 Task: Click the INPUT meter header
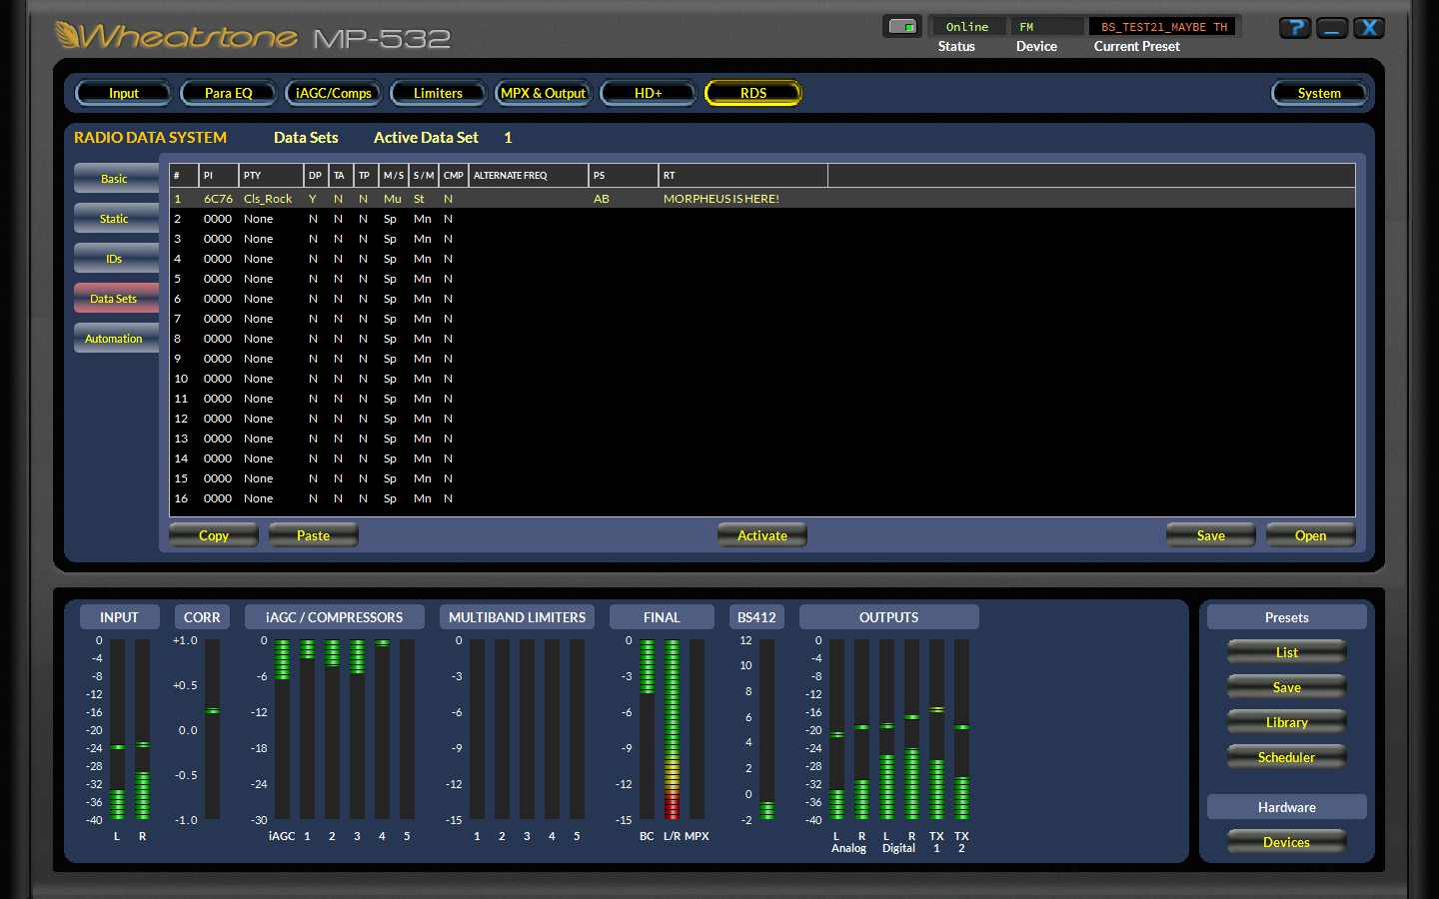(119, 617)
